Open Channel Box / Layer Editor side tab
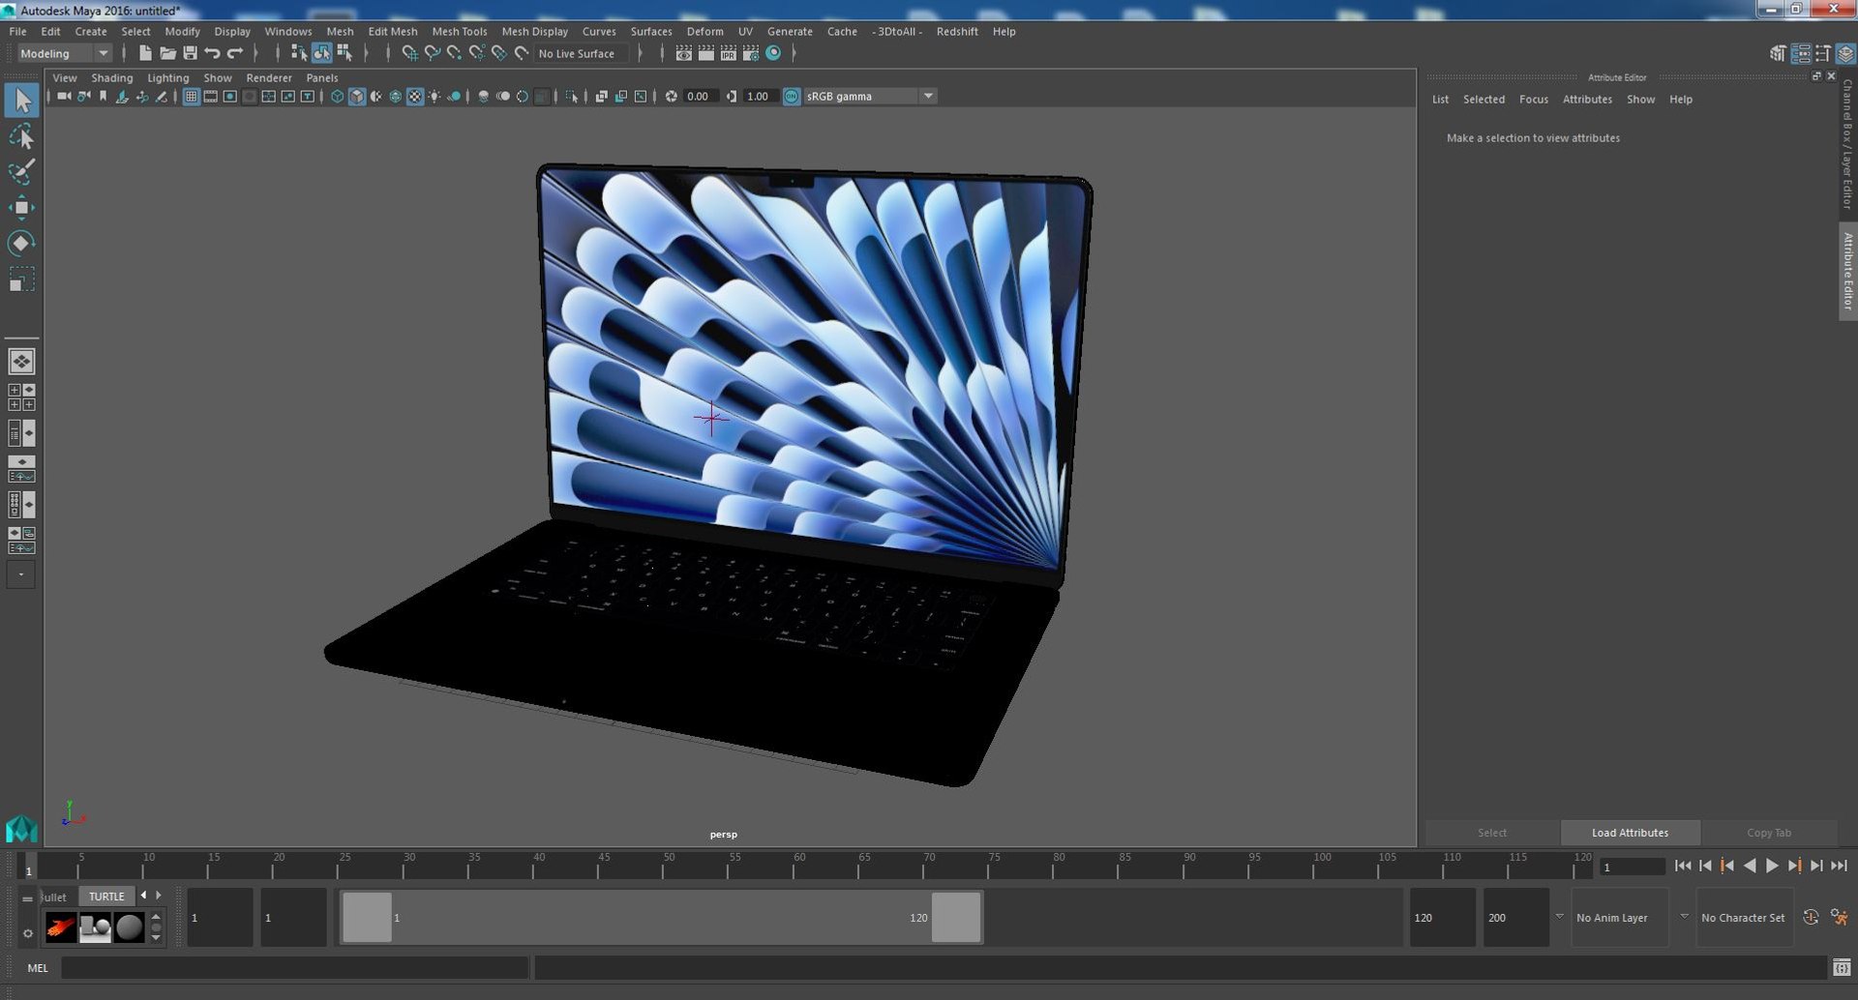The width and height of the screenshot is (1858, 1000). click(1847, 144)
